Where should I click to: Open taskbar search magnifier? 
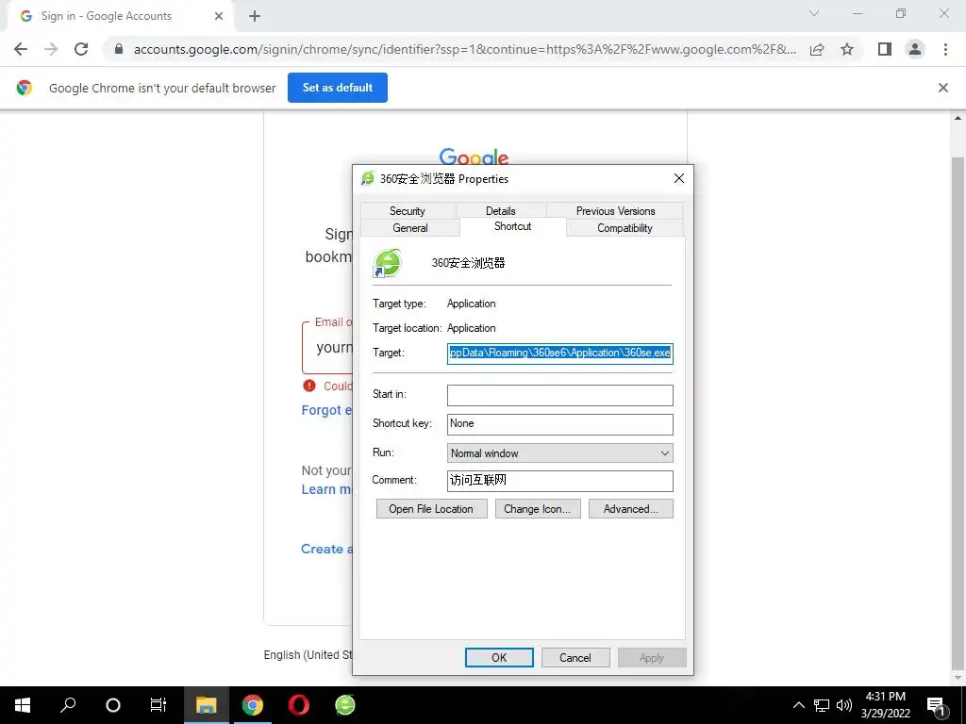(68, 705)
